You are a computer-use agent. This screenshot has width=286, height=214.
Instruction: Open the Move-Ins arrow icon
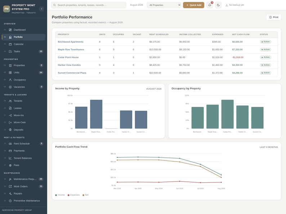tap(10, 115)
